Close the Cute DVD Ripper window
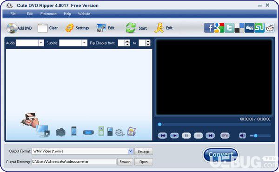This screenshot has width=279, height=172. pos(267,5)
